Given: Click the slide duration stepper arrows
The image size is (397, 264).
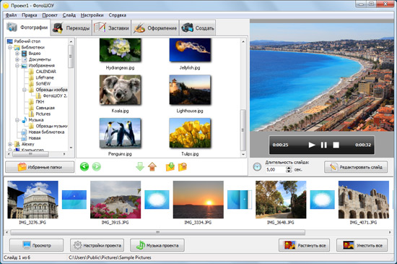Looking at the screenshot, I should click(x=289, y=170).
